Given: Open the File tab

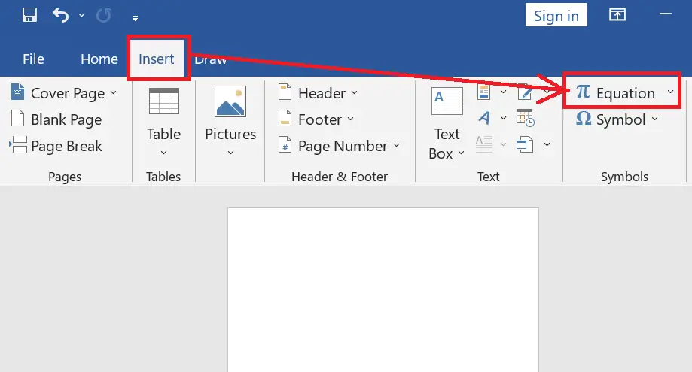Looking at the screenshot, I should 33,59.
